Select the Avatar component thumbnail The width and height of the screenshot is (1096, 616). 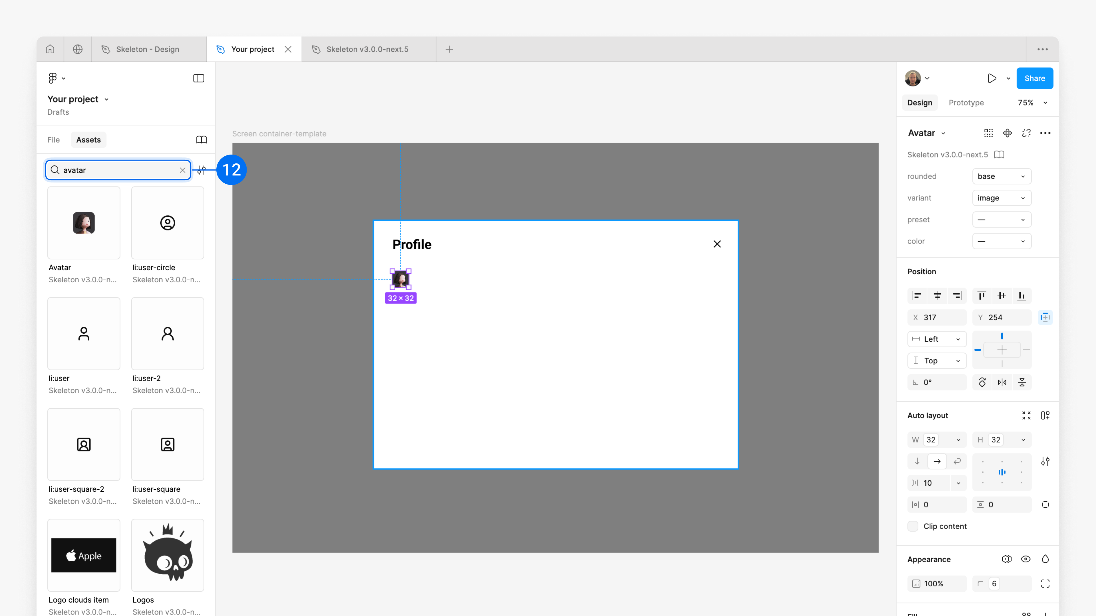(84, 223)
